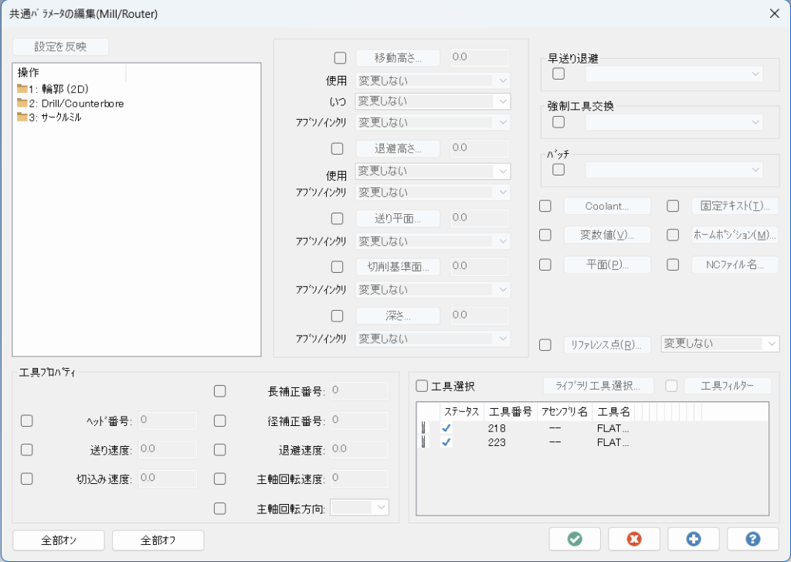Select tool icon on the 218 row

423,427
